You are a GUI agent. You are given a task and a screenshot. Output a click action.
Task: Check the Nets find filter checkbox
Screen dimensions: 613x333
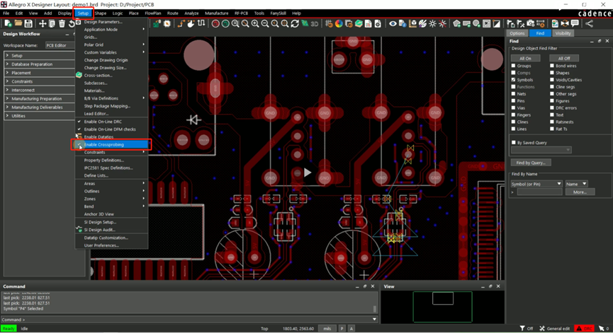coord(514,94)
